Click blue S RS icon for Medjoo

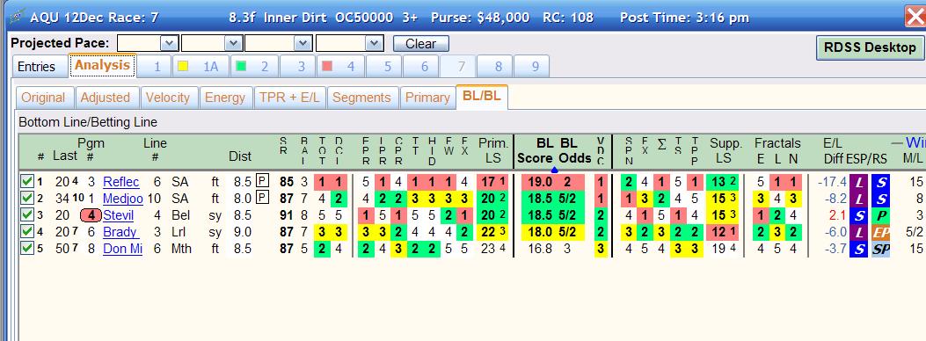click(x=880, y=199)
